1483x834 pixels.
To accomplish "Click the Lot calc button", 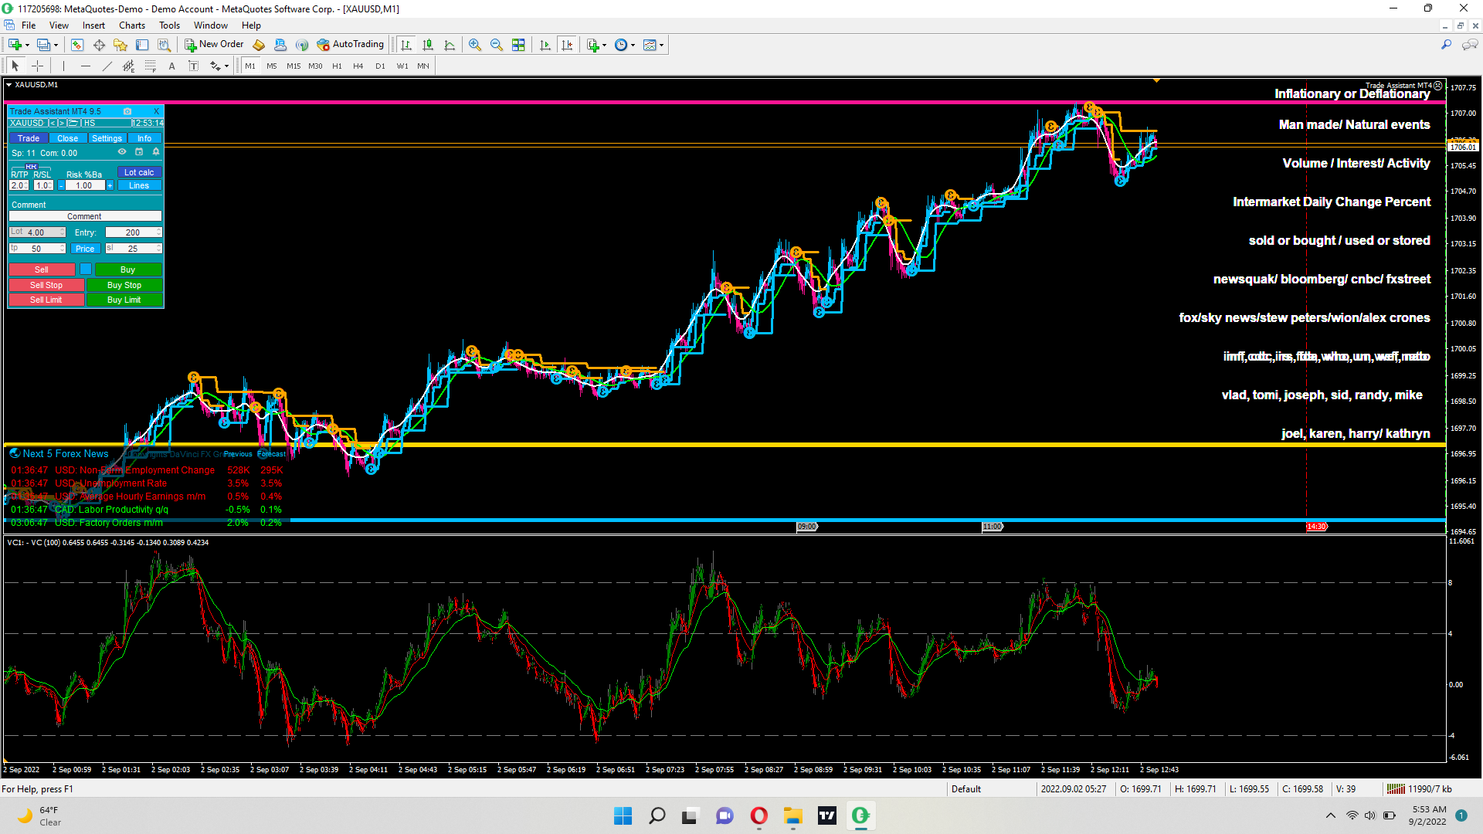I will 139,172.
